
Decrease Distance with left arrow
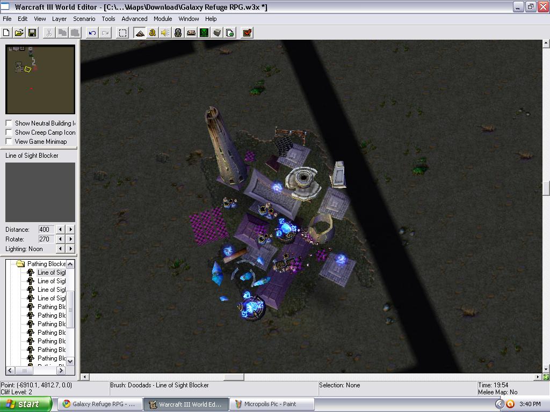[60, 230]
